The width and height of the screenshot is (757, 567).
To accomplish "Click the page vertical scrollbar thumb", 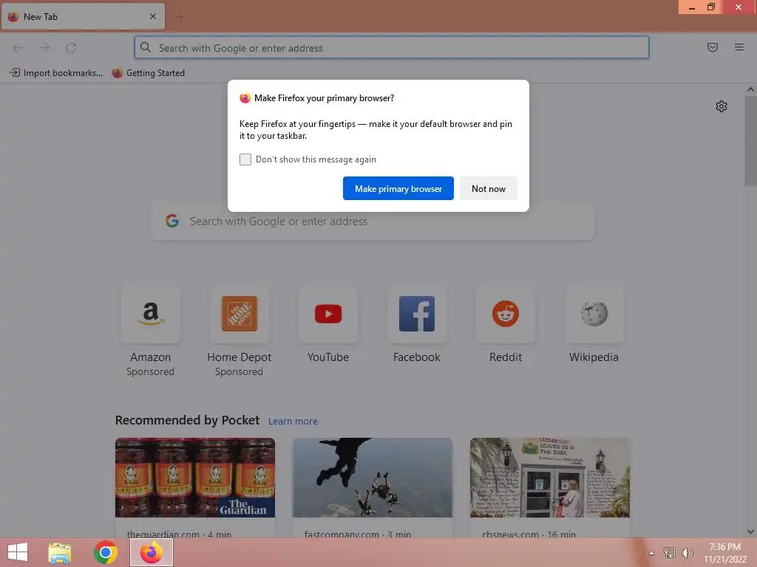I will pyautogui.click(x=750, y=141).
